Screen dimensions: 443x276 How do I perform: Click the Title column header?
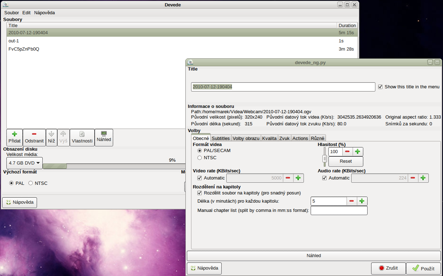(172, 26)
